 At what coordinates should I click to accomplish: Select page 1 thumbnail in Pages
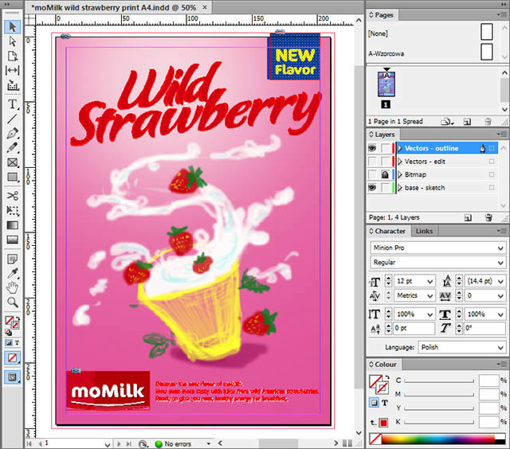386,84
